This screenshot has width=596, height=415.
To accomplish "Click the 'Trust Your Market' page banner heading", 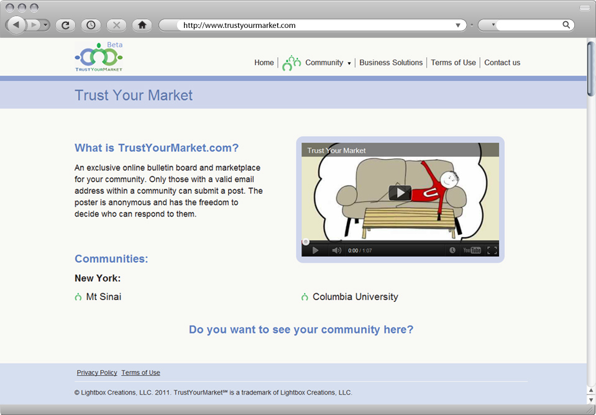I will (134, 95).
